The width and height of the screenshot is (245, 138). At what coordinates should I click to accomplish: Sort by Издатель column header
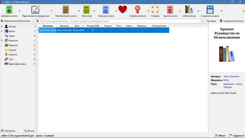click(x=141, y=26)
